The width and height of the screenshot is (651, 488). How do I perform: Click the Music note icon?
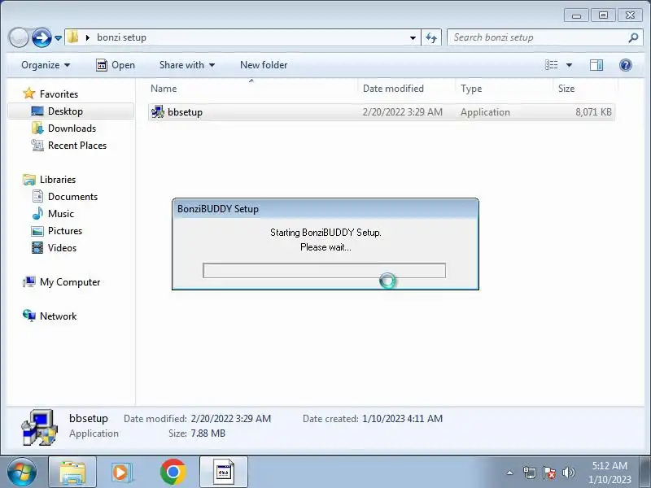[x=37, y=213]
